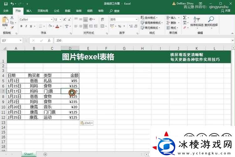Image resolution: width=235 pixels, height=157 pixels.
Task: Toggle Italic formatting
Action: 26,26
